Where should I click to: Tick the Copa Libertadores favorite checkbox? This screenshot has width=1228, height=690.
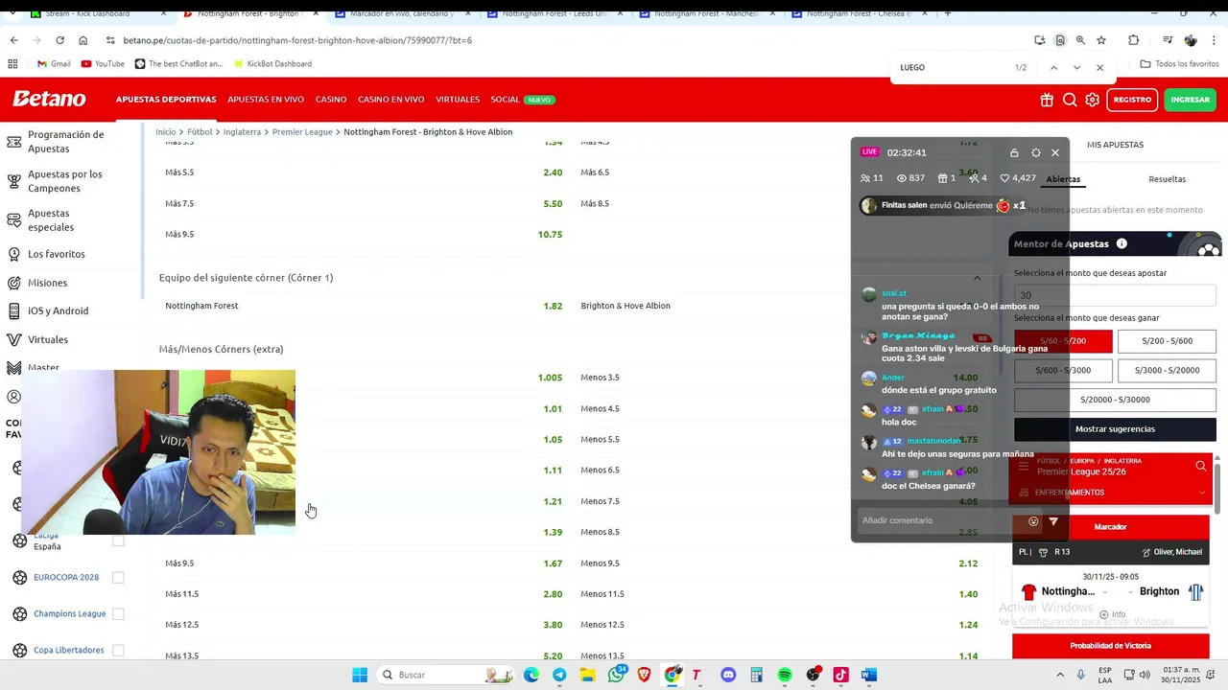pos(118,651)
